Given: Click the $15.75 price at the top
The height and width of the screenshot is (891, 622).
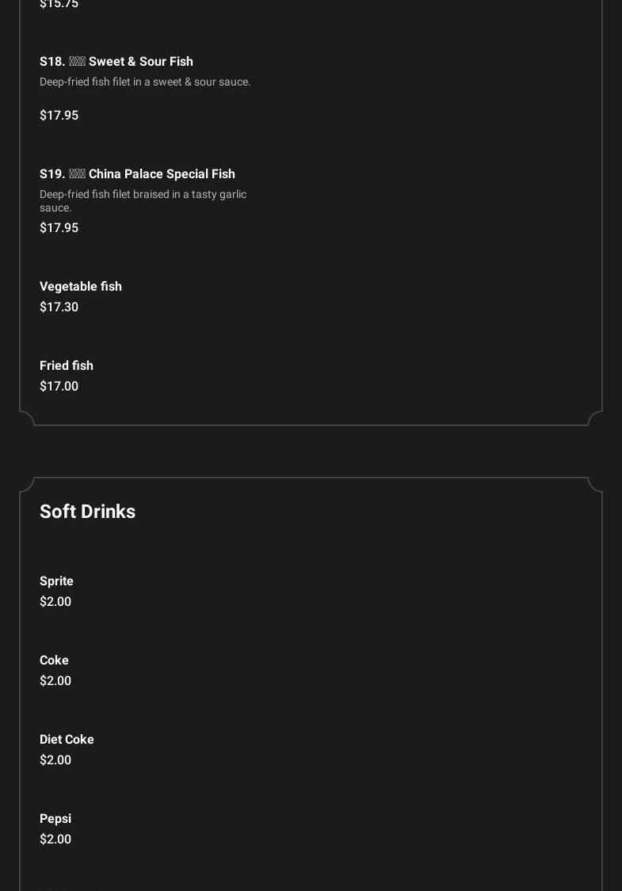Looking at the screenshot, I should 59,5.
